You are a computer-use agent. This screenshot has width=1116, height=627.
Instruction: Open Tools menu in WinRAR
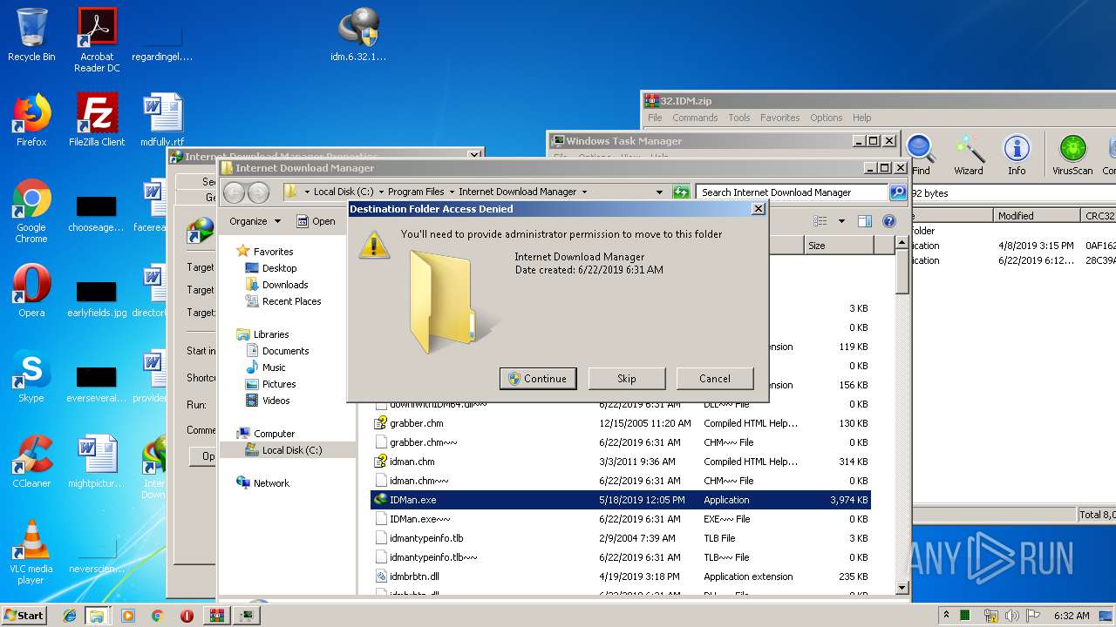[739, 118]
